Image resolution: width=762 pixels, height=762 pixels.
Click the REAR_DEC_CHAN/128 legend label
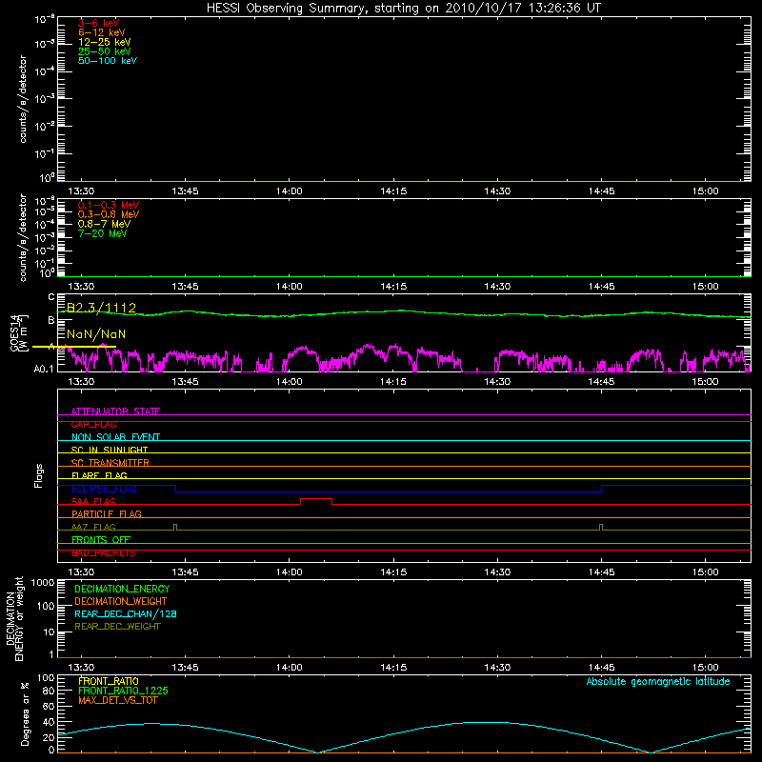coord(126,613)
